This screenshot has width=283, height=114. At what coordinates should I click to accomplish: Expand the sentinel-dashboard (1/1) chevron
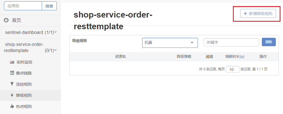coord(55,32)
